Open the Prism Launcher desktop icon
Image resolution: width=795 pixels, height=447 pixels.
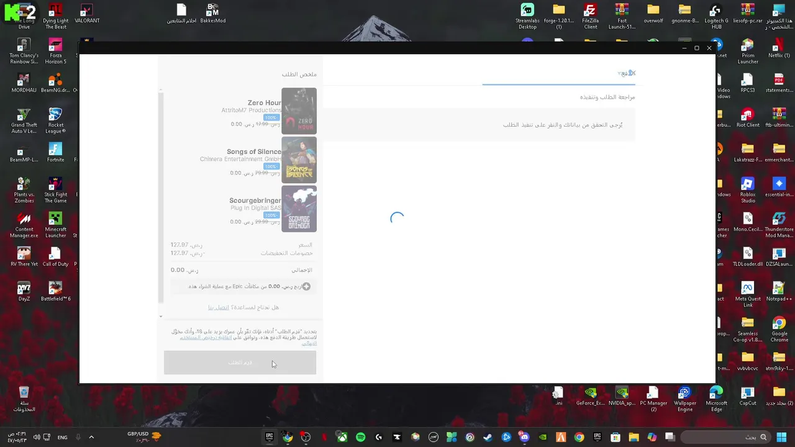coord(748,51)
